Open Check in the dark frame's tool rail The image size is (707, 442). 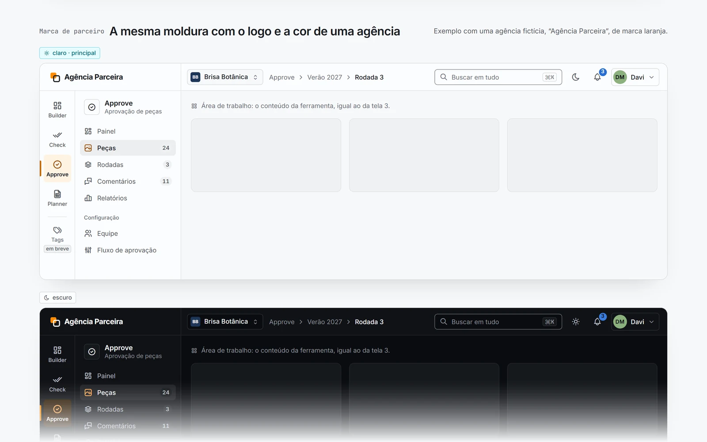[x=57, y=384]
